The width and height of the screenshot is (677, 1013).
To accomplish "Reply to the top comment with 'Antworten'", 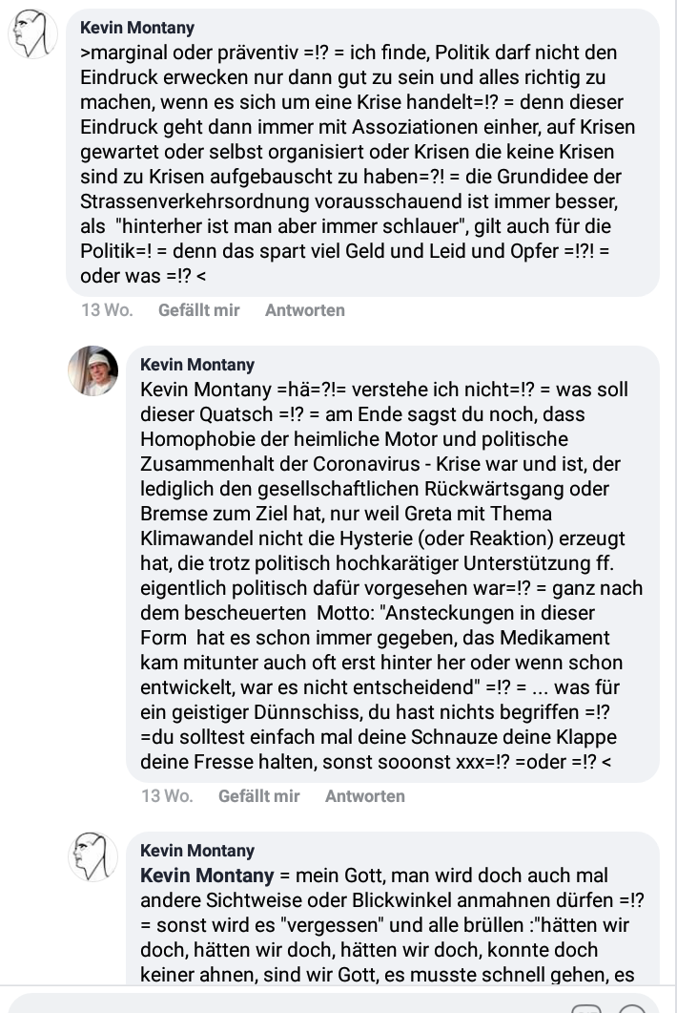I will [304, 310].
